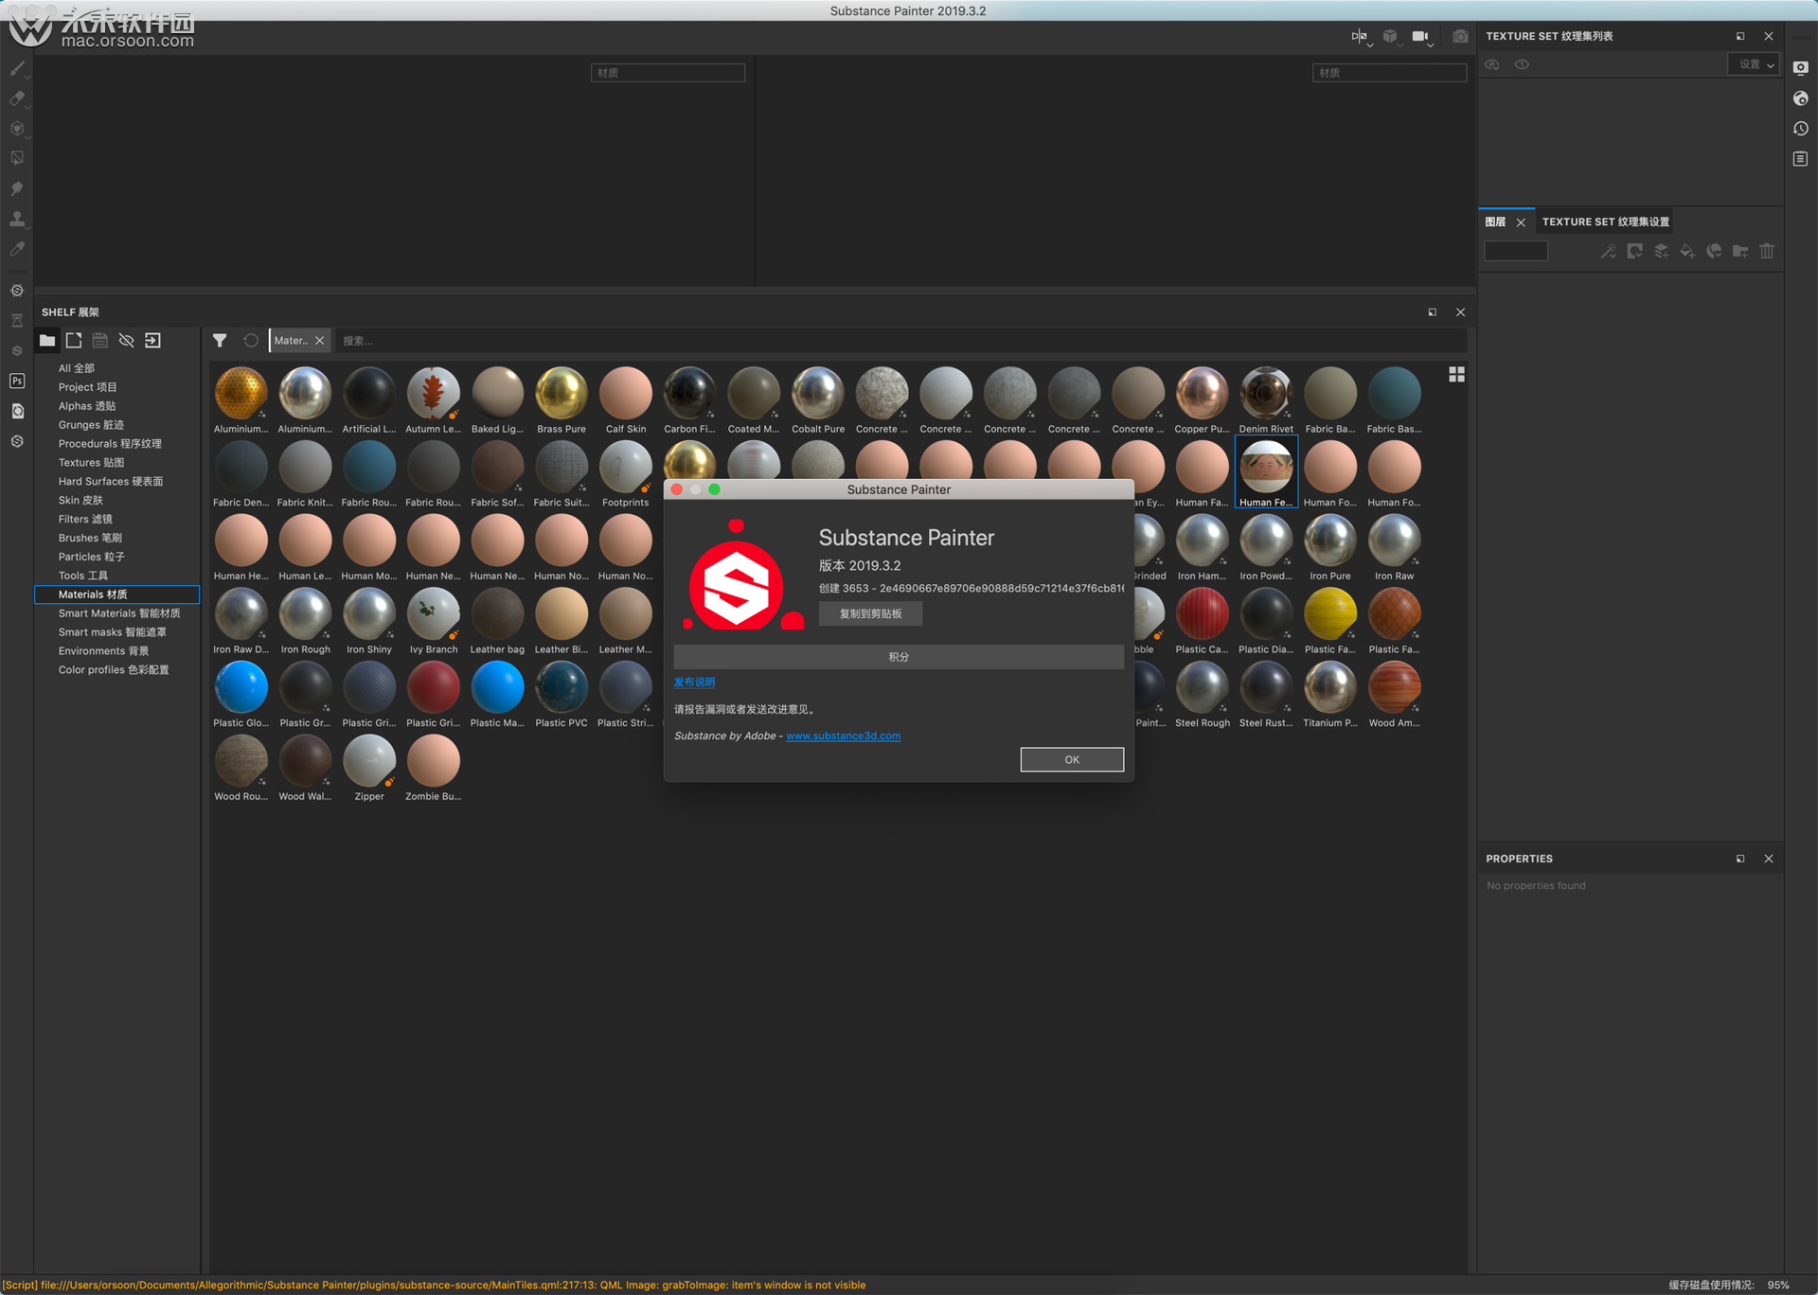Open the www.substance3d.com link

point(843,736)
